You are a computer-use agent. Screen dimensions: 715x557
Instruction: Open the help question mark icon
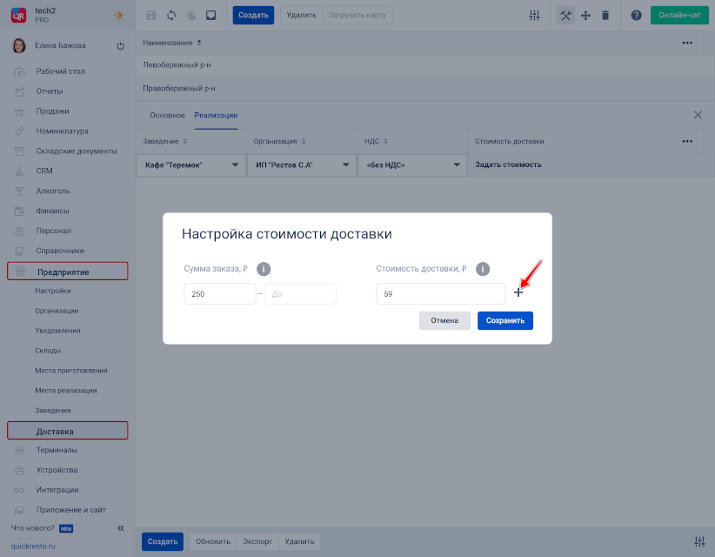[636, 16]
